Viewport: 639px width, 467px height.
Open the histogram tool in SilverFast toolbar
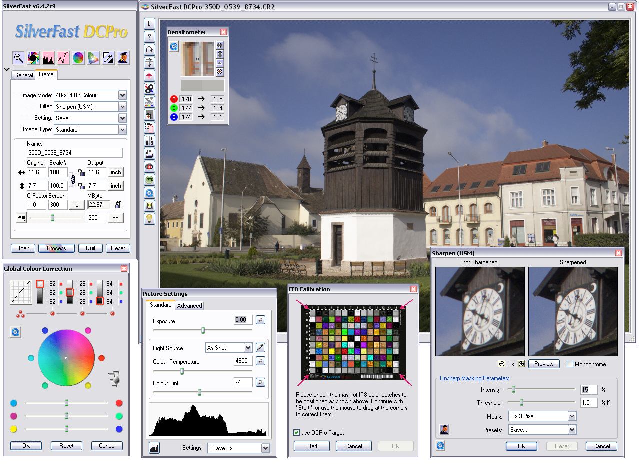[x=48, y=58]
